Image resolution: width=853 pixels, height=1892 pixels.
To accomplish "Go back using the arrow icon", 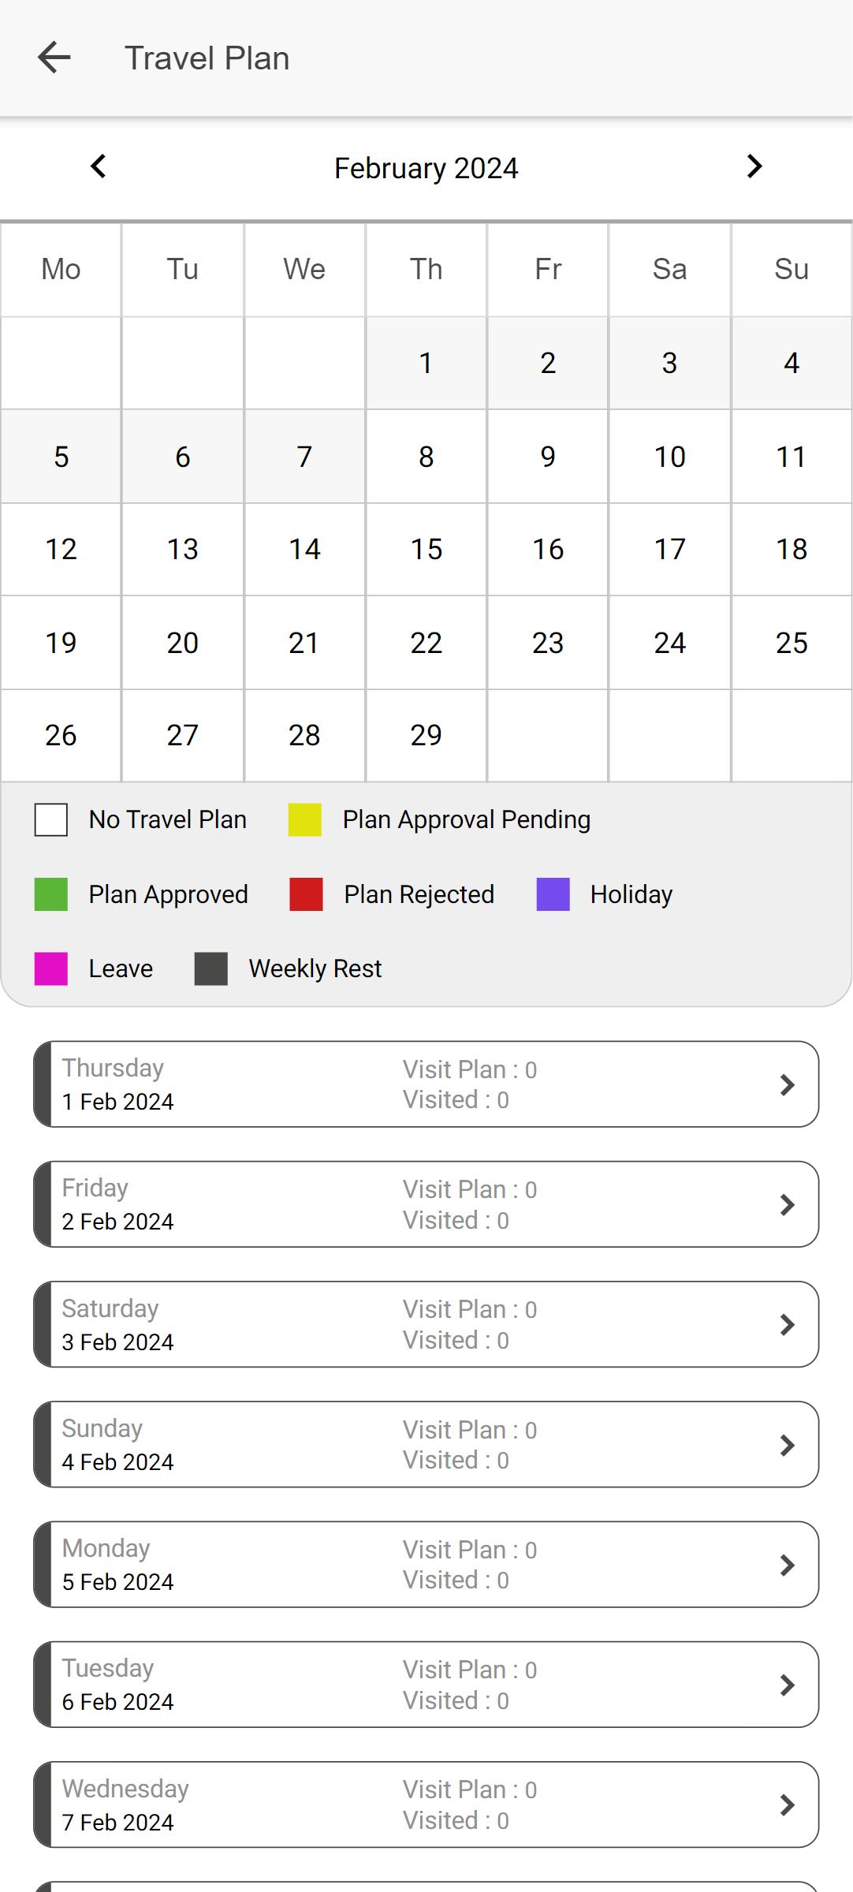I will 54,58.
